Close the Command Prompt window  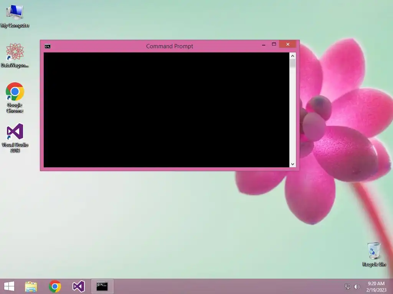(x=288, y=44)
